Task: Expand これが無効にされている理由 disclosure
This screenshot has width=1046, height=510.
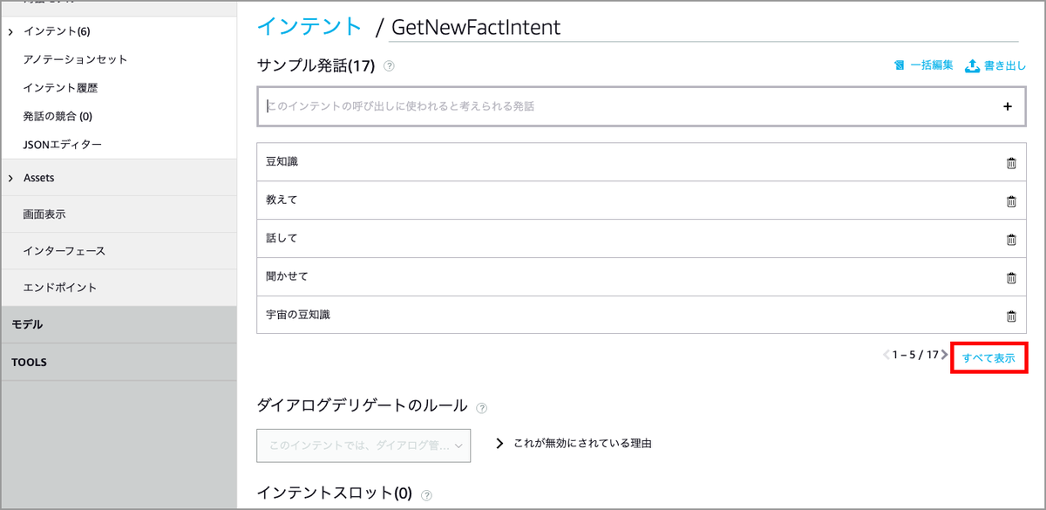Action: click(x=499, y=443)
